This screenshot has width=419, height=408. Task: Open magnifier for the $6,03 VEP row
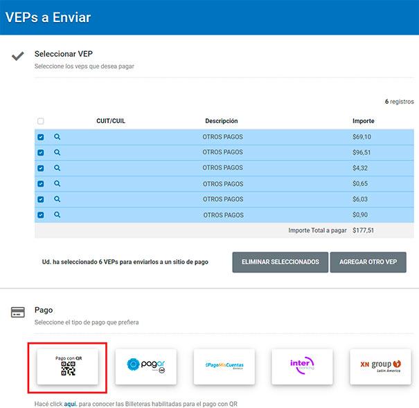click(57, 199)
